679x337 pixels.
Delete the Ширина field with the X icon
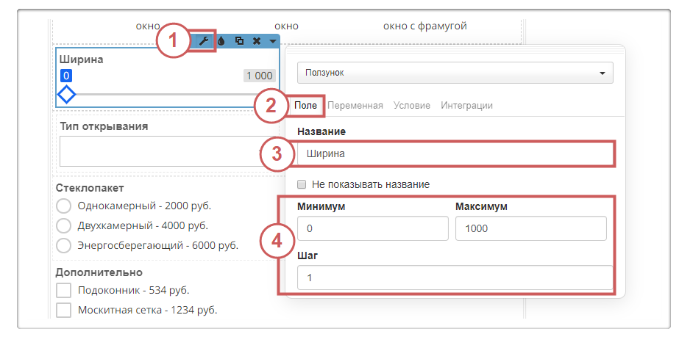pyautogui.click(x=256, y=41)
